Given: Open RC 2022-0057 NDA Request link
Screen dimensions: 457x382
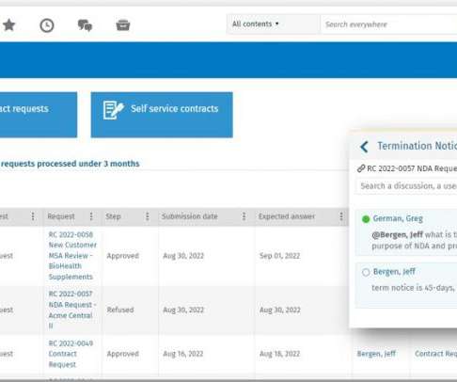Looking at the screenshot, I should (72, 310).
